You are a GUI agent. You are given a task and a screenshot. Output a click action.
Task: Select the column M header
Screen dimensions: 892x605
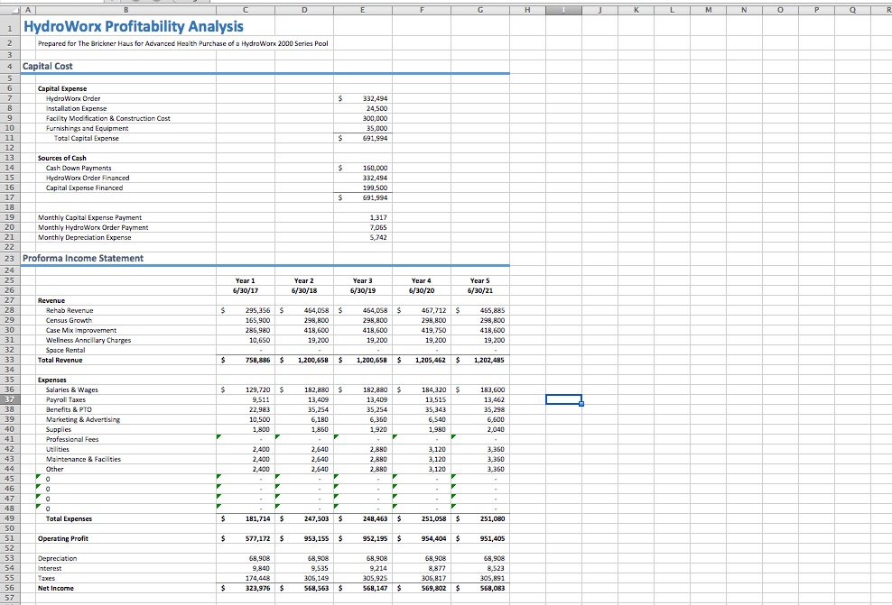(708, 10)
